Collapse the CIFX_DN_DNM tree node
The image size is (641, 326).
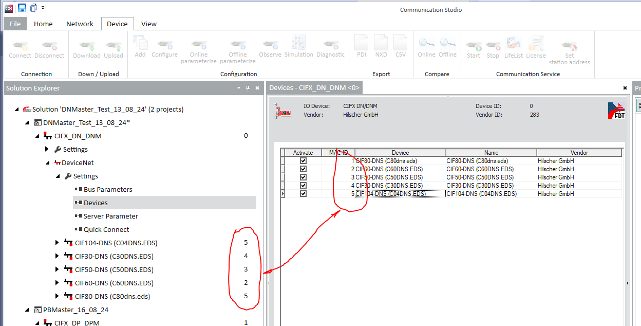[37, 136]
